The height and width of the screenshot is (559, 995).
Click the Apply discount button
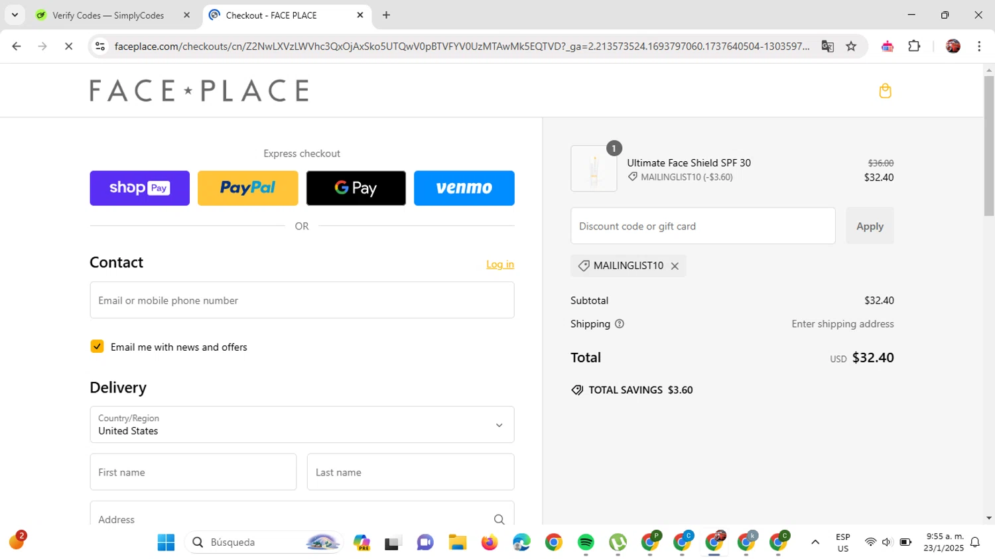(870, 226)
